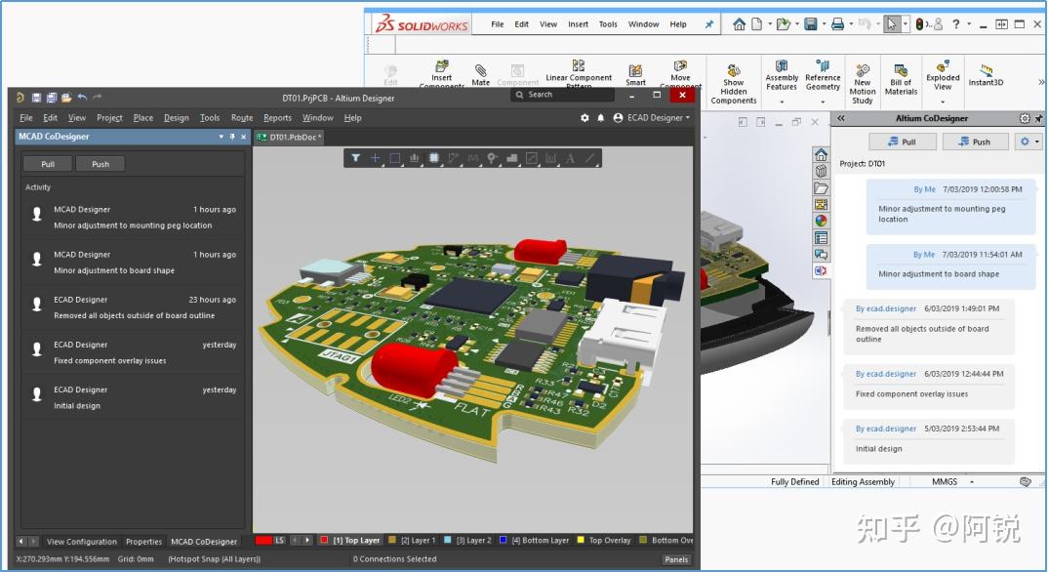Open the Bill of Materials tool

[x=901, y=69]
